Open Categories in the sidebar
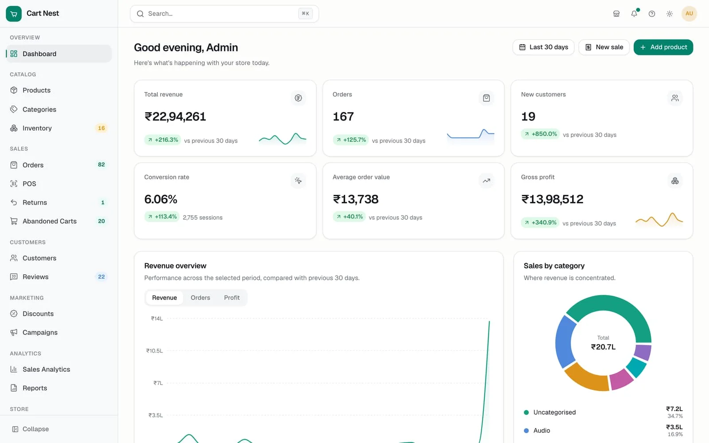709x443 pixels. 58,109
